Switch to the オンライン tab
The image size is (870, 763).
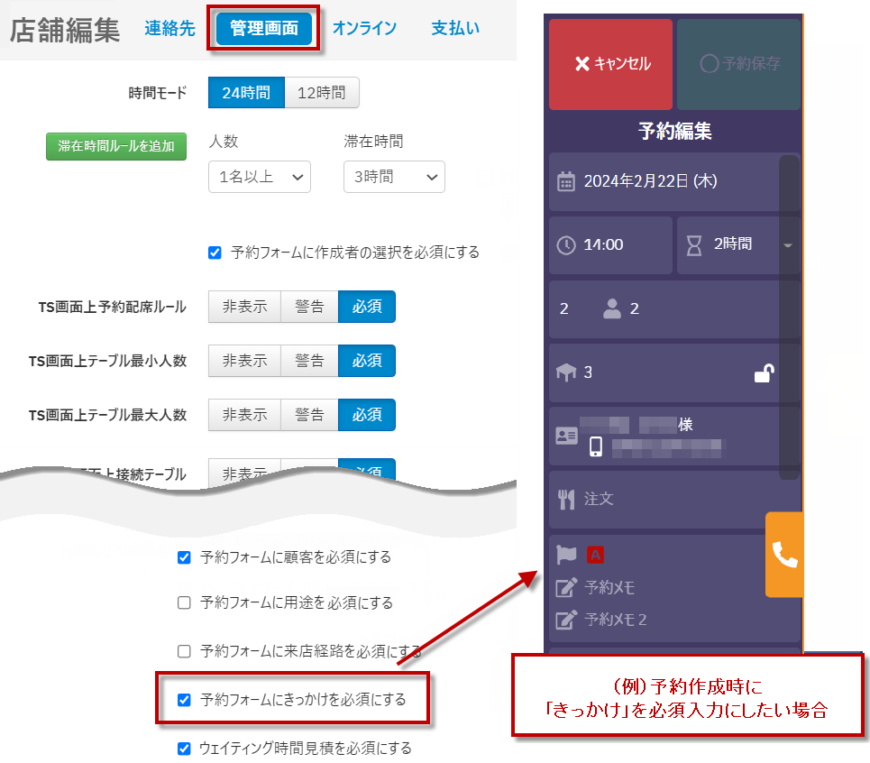pos(364,28)
